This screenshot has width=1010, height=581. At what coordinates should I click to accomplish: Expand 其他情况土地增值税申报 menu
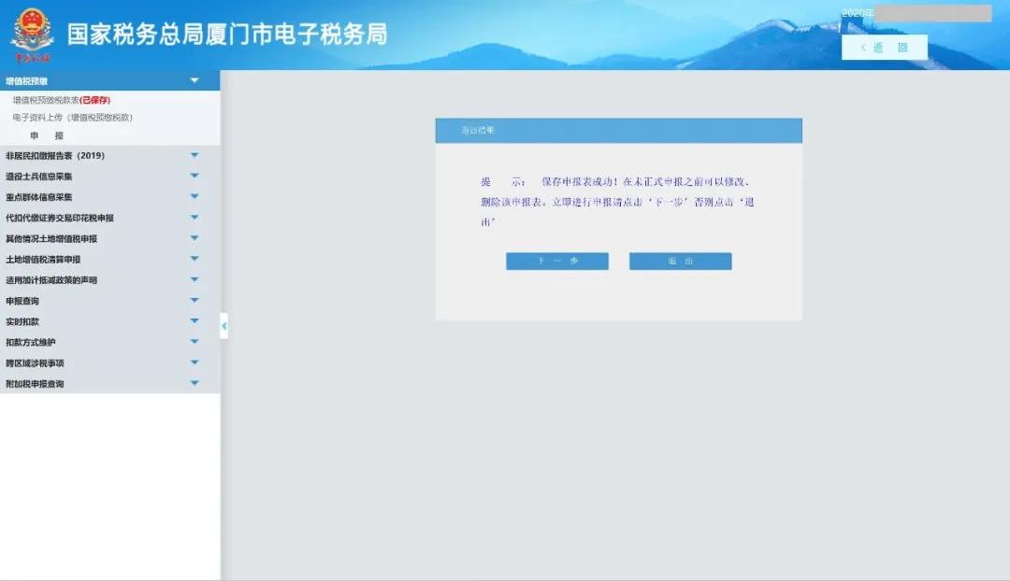pyautogui.click(x=195, y=238)
